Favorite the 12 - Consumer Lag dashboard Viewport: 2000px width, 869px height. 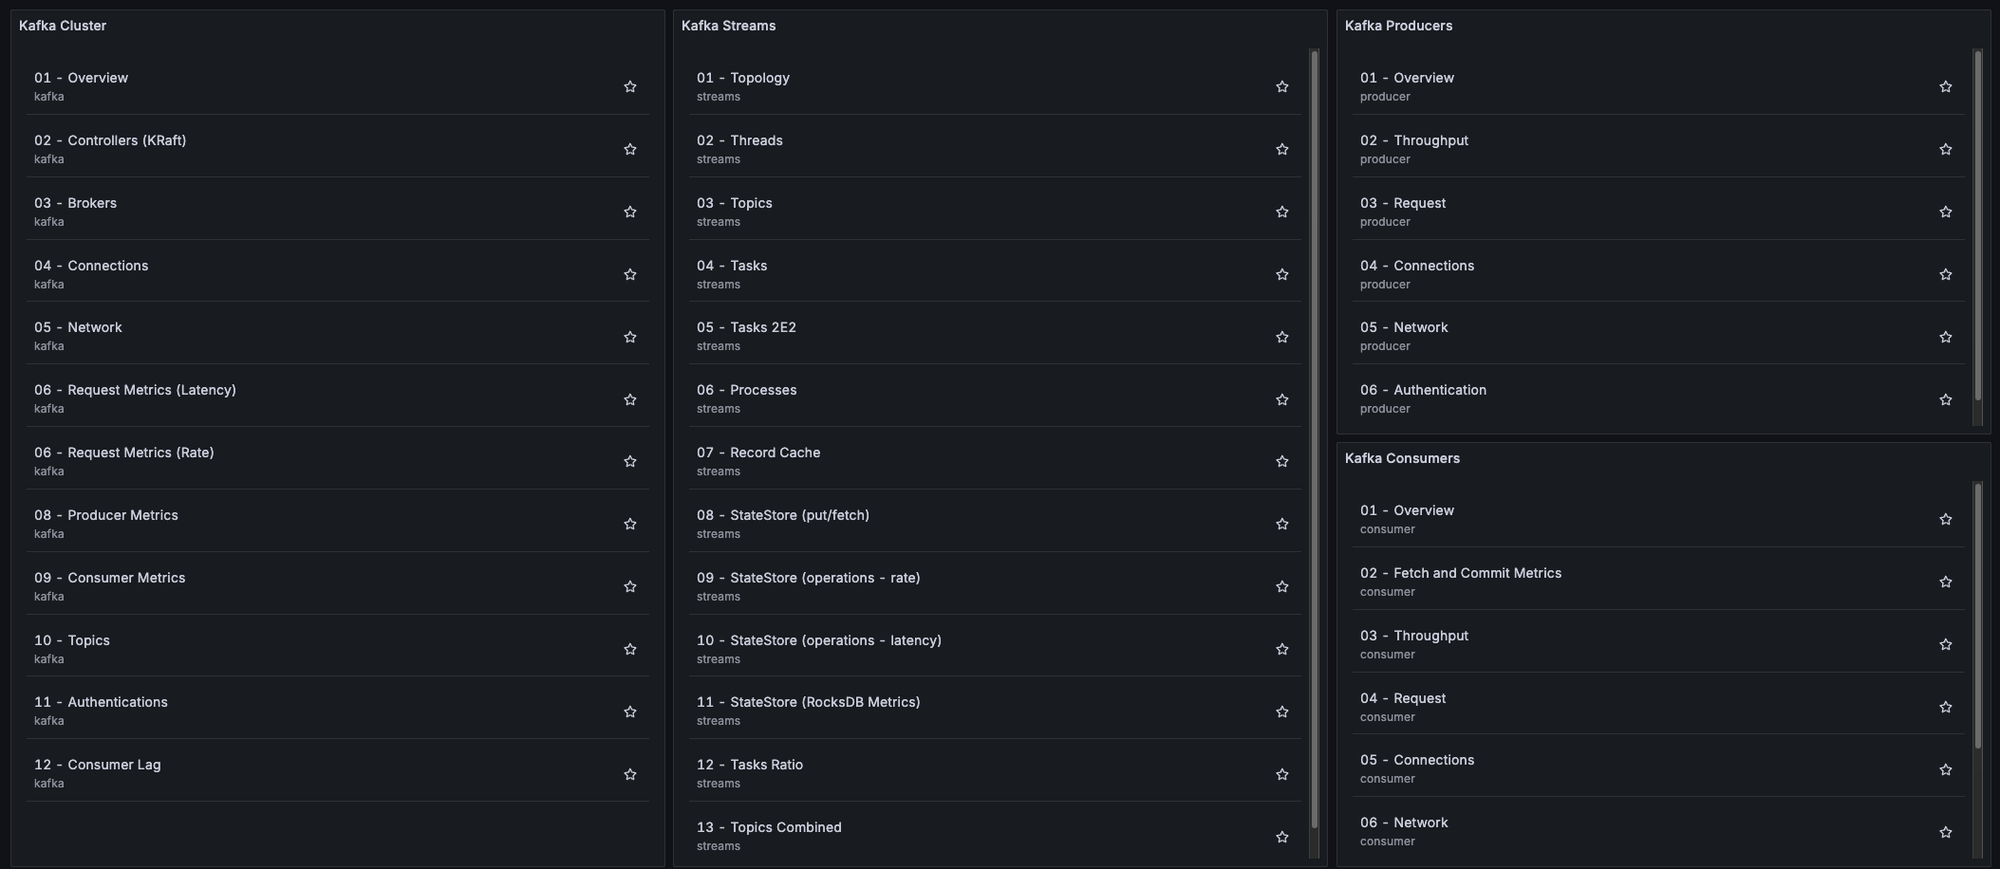[x=630, y=775]
